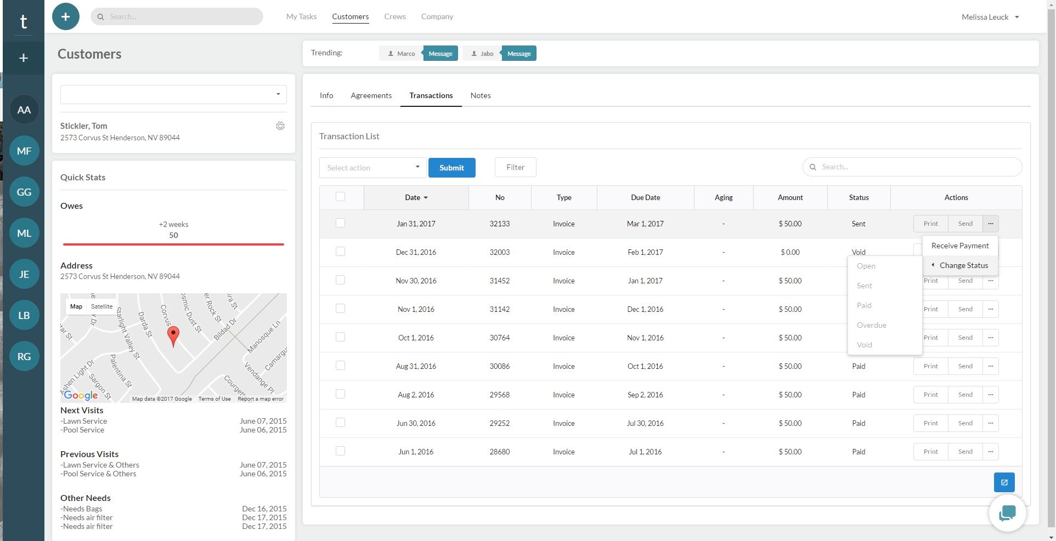Open Melissa Leuck user menu
This screenshot has height=541, width=1056.
(990, 17)
